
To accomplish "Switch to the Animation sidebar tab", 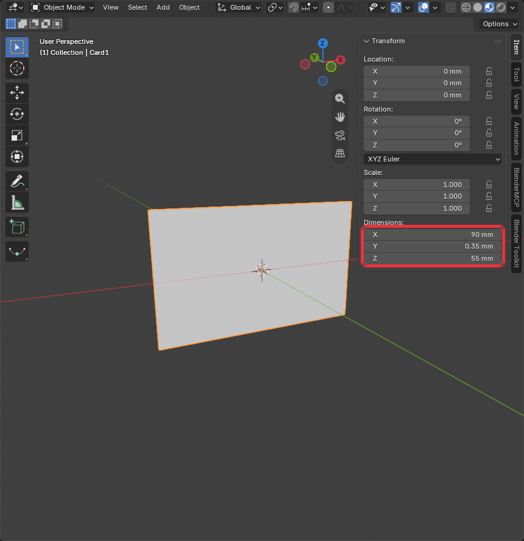I will (516, 139).
